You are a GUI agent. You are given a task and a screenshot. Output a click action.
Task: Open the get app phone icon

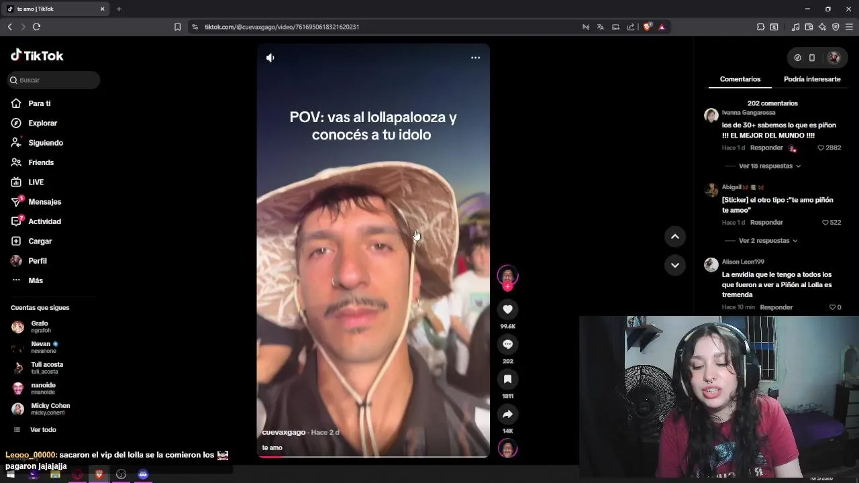coord(812,58)
